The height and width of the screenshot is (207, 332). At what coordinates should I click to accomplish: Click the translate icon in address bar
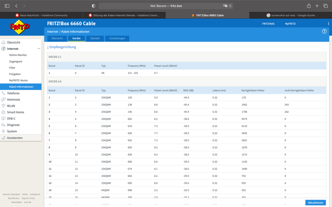pyautogui.click(x=225, y=6)
